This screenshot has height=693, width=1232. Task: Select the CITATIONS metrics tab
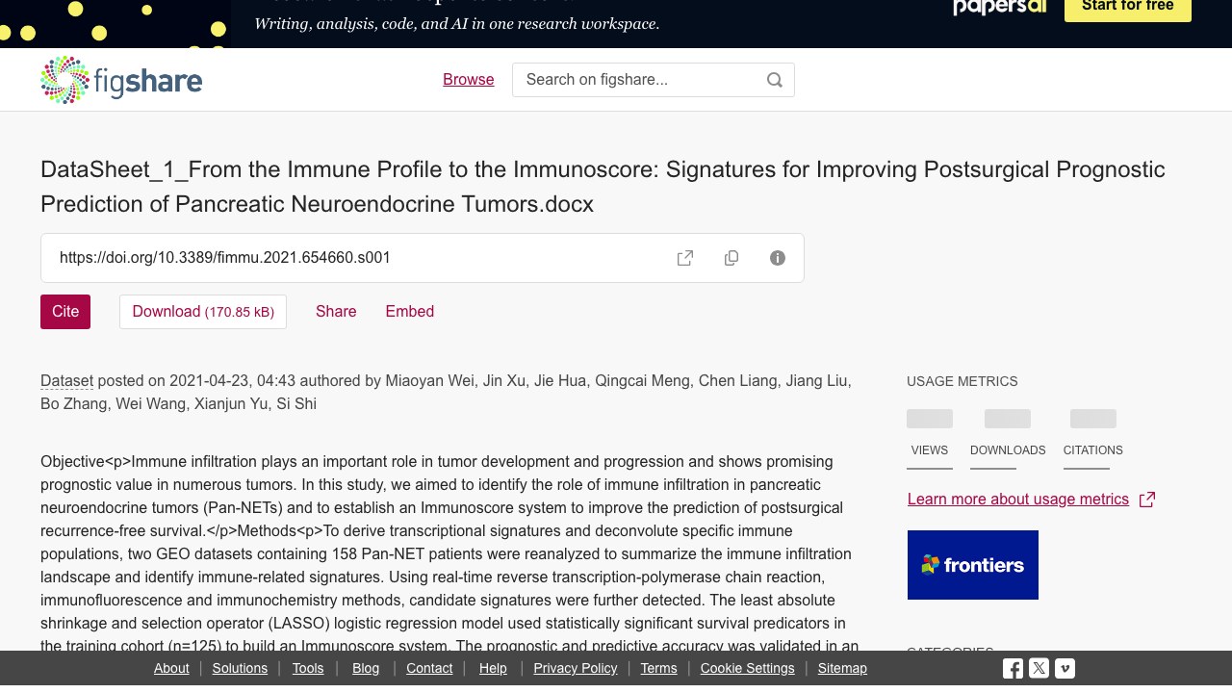pyautogui.click(x=1093, y=450)
